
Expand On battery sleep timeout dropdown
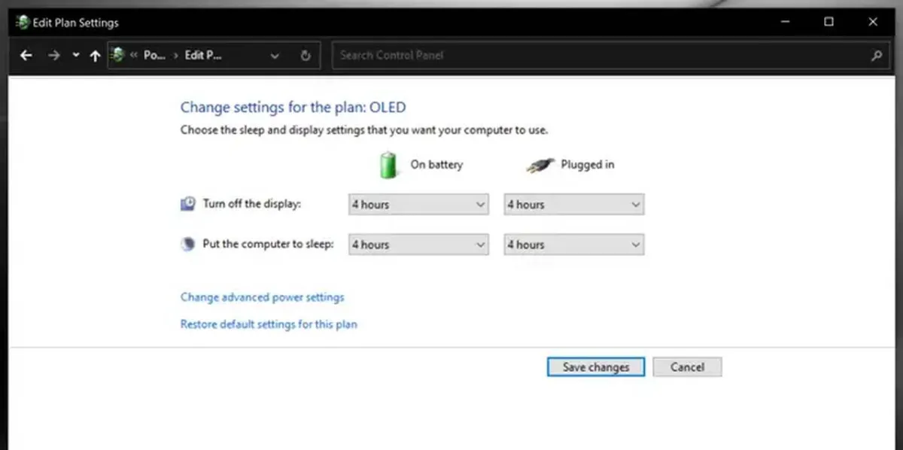click(418, 245)
